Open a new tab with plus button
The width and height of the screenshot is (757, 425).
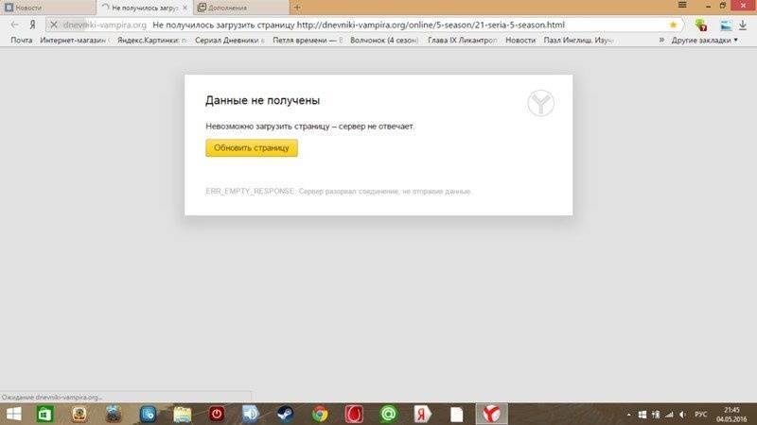click(297, 8)
